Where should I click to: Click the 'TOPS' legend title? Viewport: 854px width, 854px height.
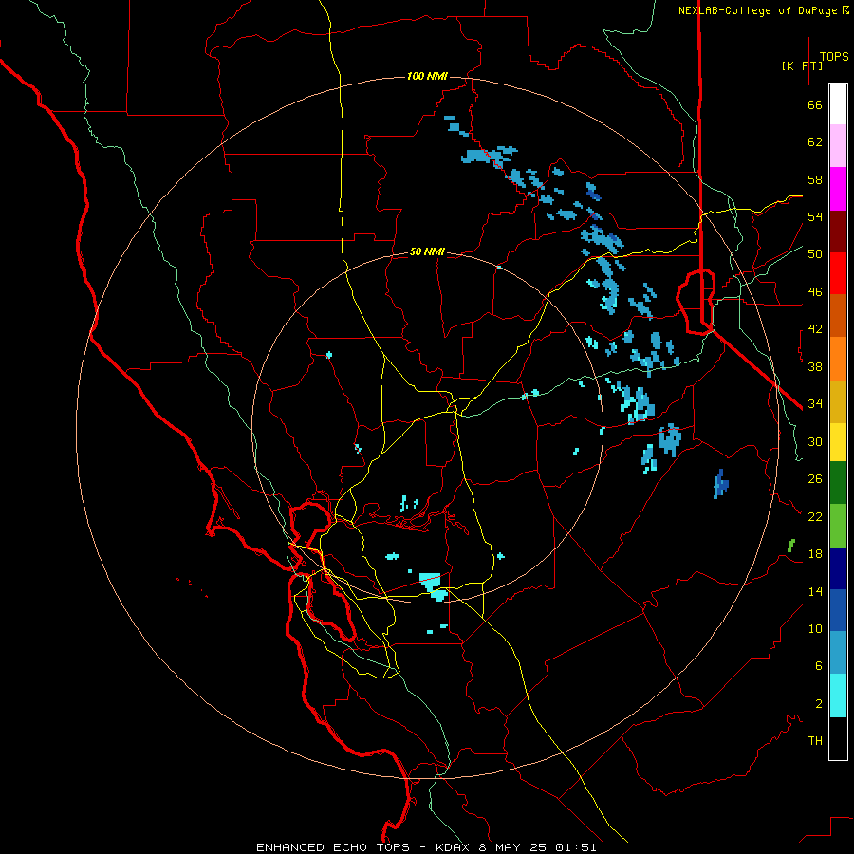pos(834,56)
